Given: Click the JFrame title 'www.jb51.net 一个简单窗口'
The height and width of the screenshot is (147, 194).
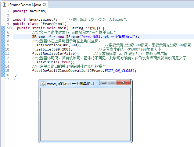Looking at the screenshot, I should click(x=70, y=84).
